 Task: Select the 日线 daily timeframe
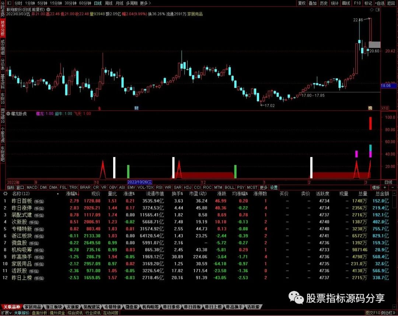click(x=98, y=3)
